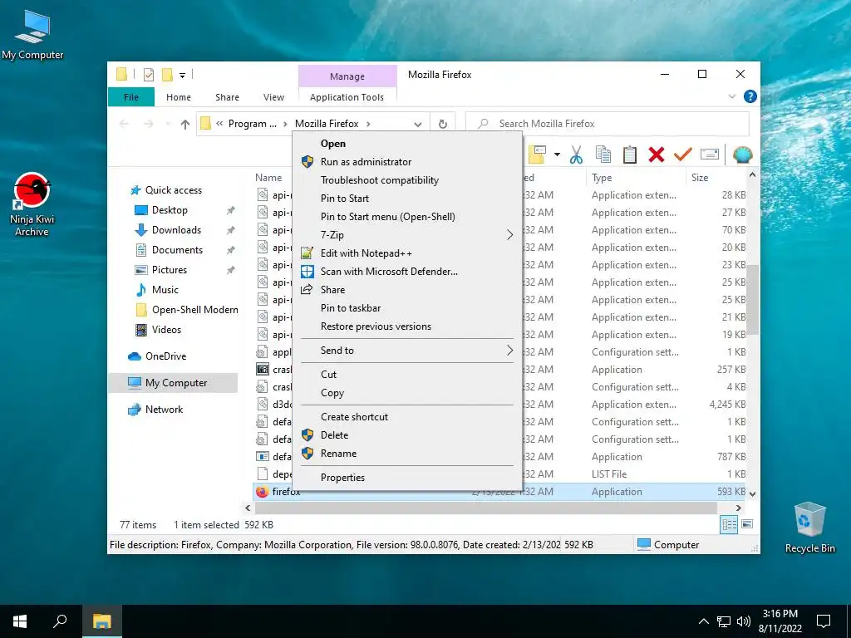
Task: Click the red X Delete toolbar icon
Action: (657, 155)
